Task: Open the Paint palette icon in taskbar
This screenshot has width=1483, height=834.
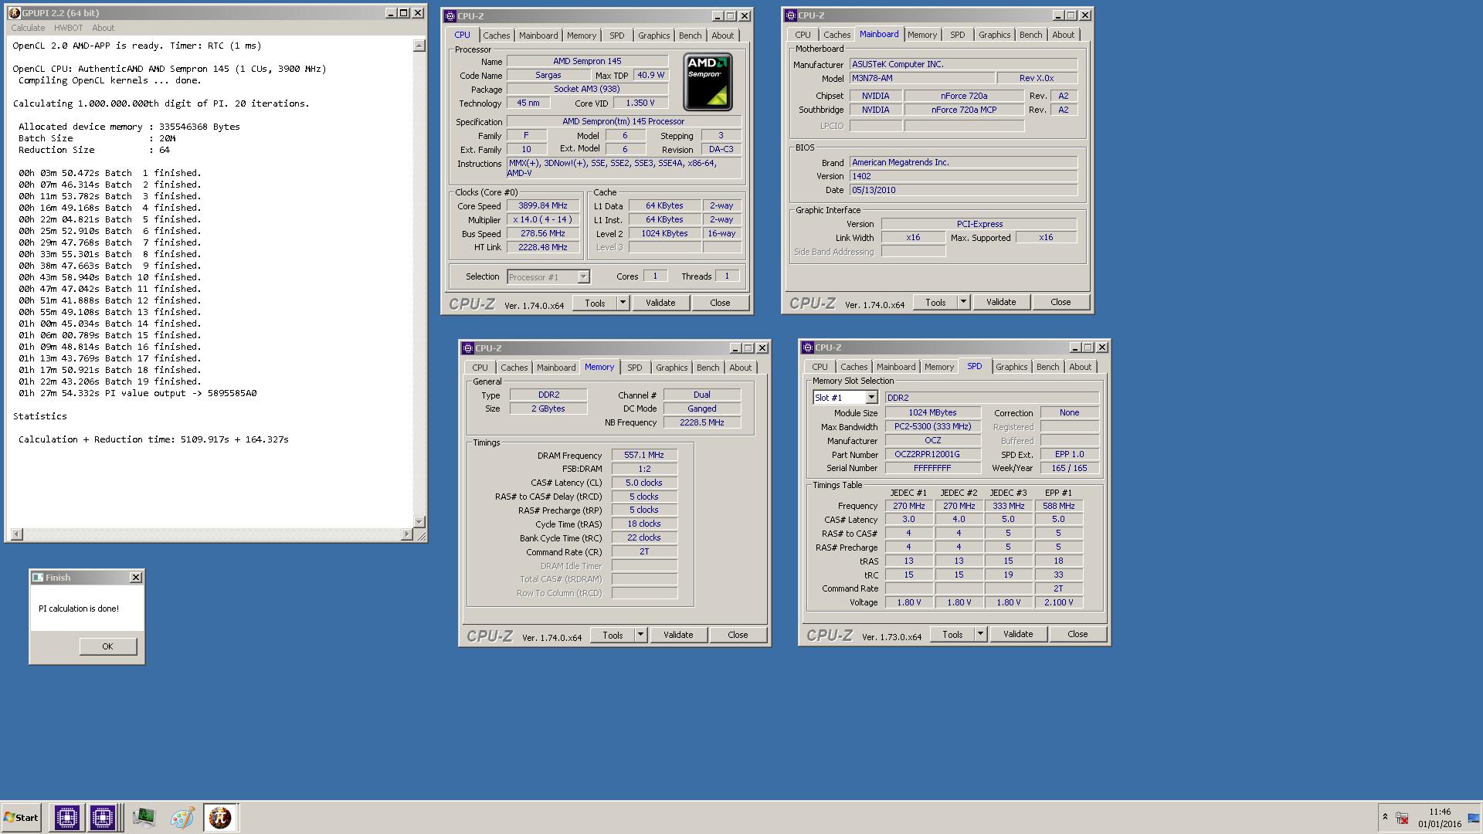Action: (x=182, y=817)
